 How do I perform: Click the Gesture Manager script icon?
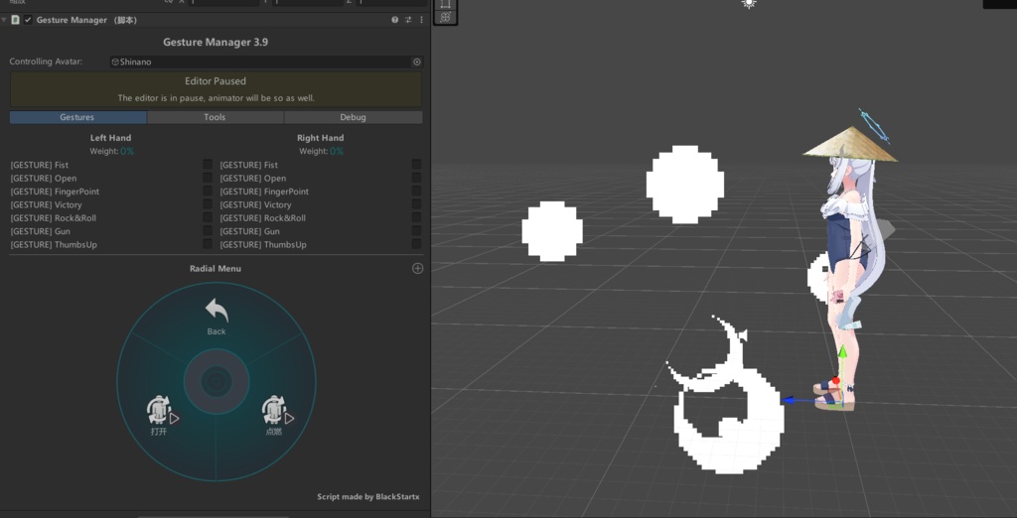(16, 20)
